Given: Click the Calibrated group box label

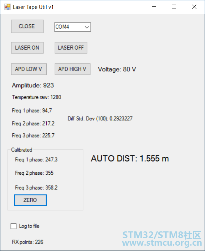Looking at the screenshot, I should pos(22,150).
